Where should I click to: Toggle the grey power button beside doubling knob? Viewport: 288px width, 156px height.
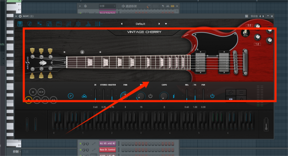[x=150, y=96]
